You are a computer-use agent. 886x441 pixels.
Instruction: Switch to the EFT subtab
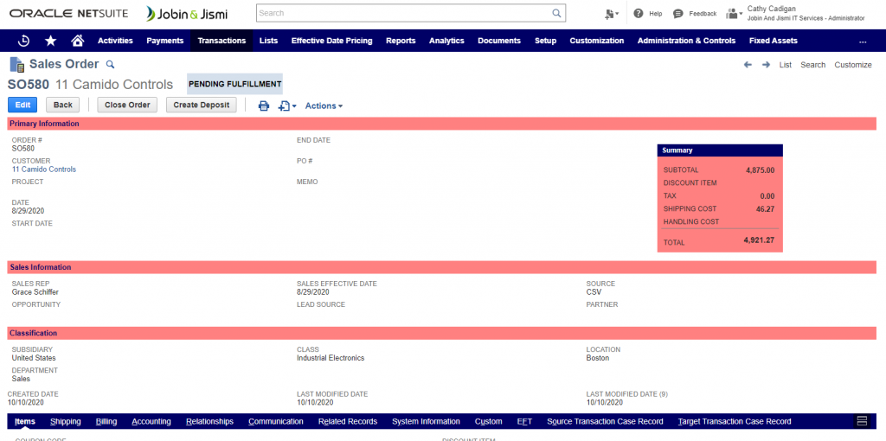(524, 421)
